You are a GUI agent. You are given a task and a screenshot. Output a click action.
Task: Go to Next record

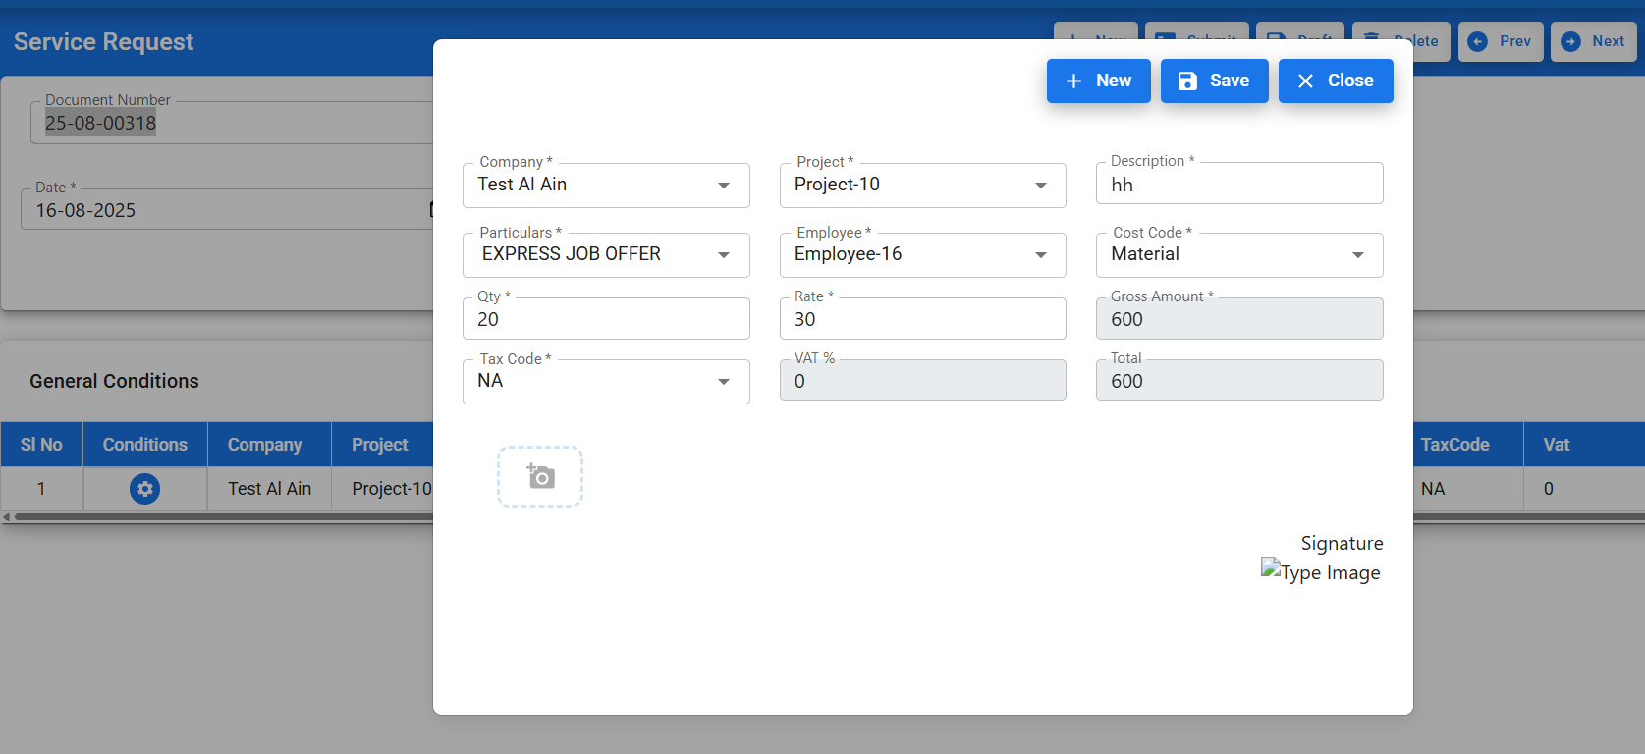(x=1592, y=41)
